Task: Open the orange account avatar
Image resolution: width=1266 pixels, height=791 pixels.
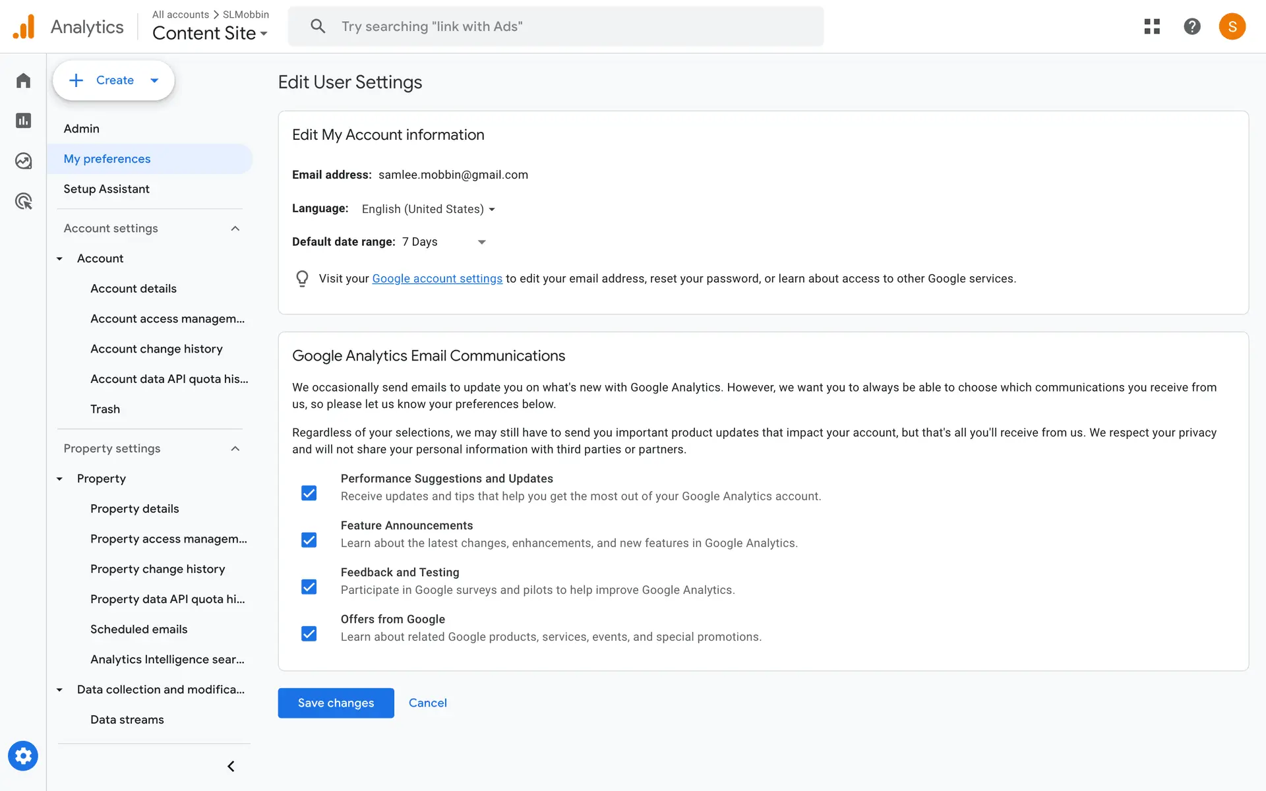Action: click(x=1232, y=26)
